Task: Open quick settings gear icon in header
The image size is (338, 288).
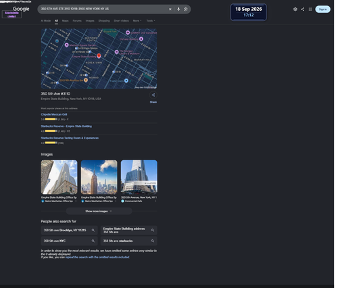Action: click(x=295, y=9)
